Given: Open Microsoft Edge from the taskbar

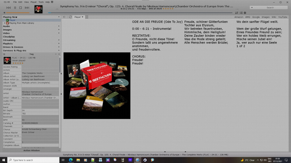Looking at the screenshot, I should (71, 160).
